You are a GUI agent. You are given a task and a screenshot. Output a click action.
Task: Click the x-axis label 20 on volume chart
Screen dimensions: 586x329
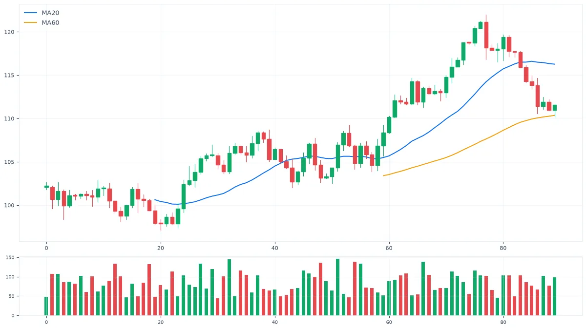click(161, 322)
